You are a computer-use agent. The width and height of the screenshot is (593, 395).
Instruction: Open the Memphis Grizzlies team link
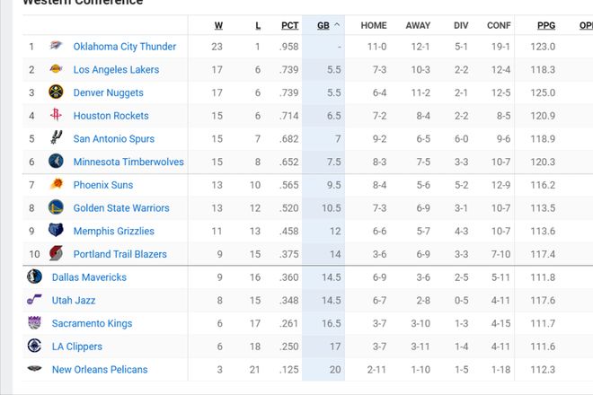pos(113,232)
